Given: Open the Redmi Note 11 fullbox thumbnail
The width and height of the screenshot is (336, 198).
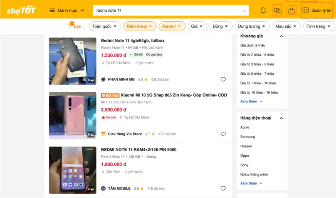Looking at the screenshot, I should 73,61.
